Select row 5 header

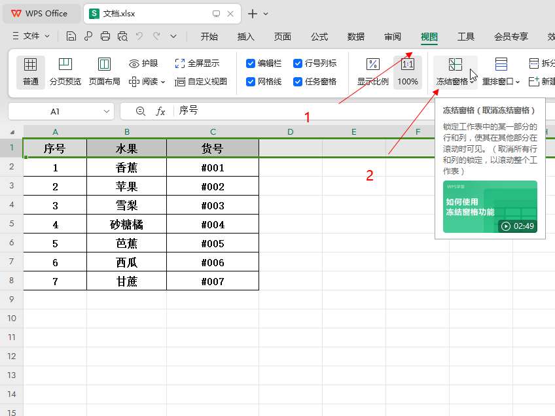pos(12,224)
